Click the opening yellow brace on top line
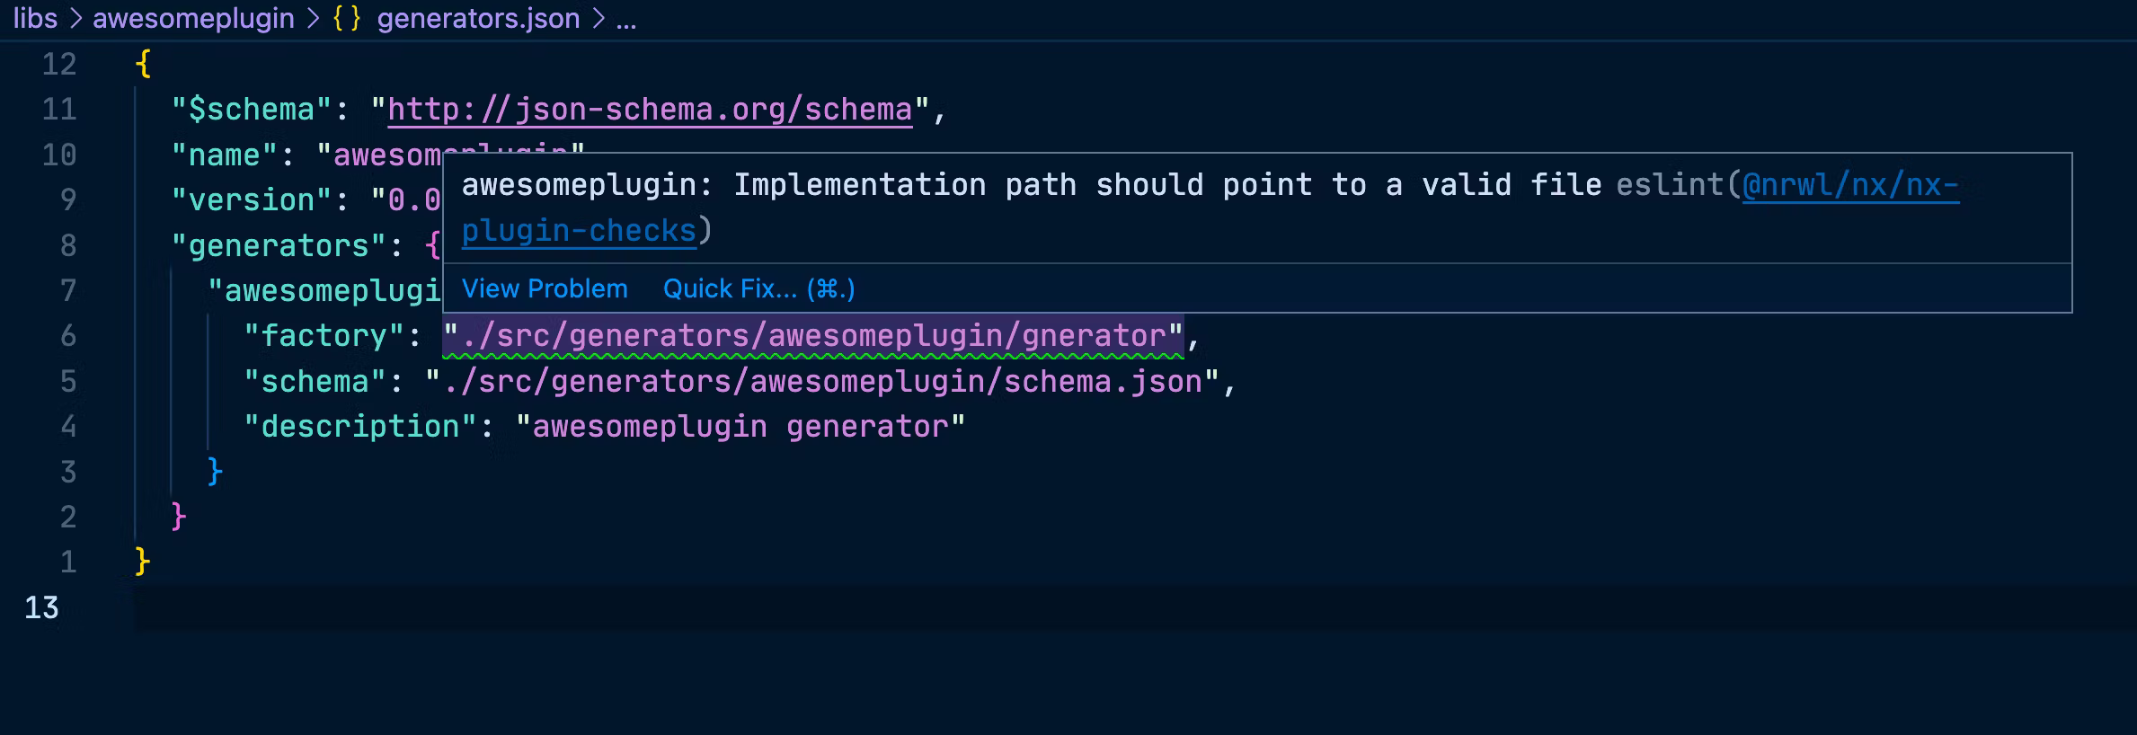This screenshot has height=735, width=2137. click(143, 64)
